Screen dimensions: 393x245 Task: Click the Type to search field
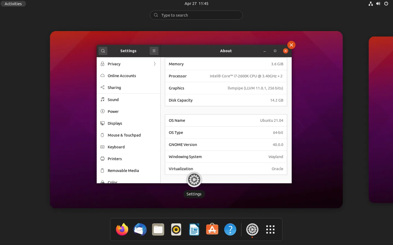coord(196,15)
